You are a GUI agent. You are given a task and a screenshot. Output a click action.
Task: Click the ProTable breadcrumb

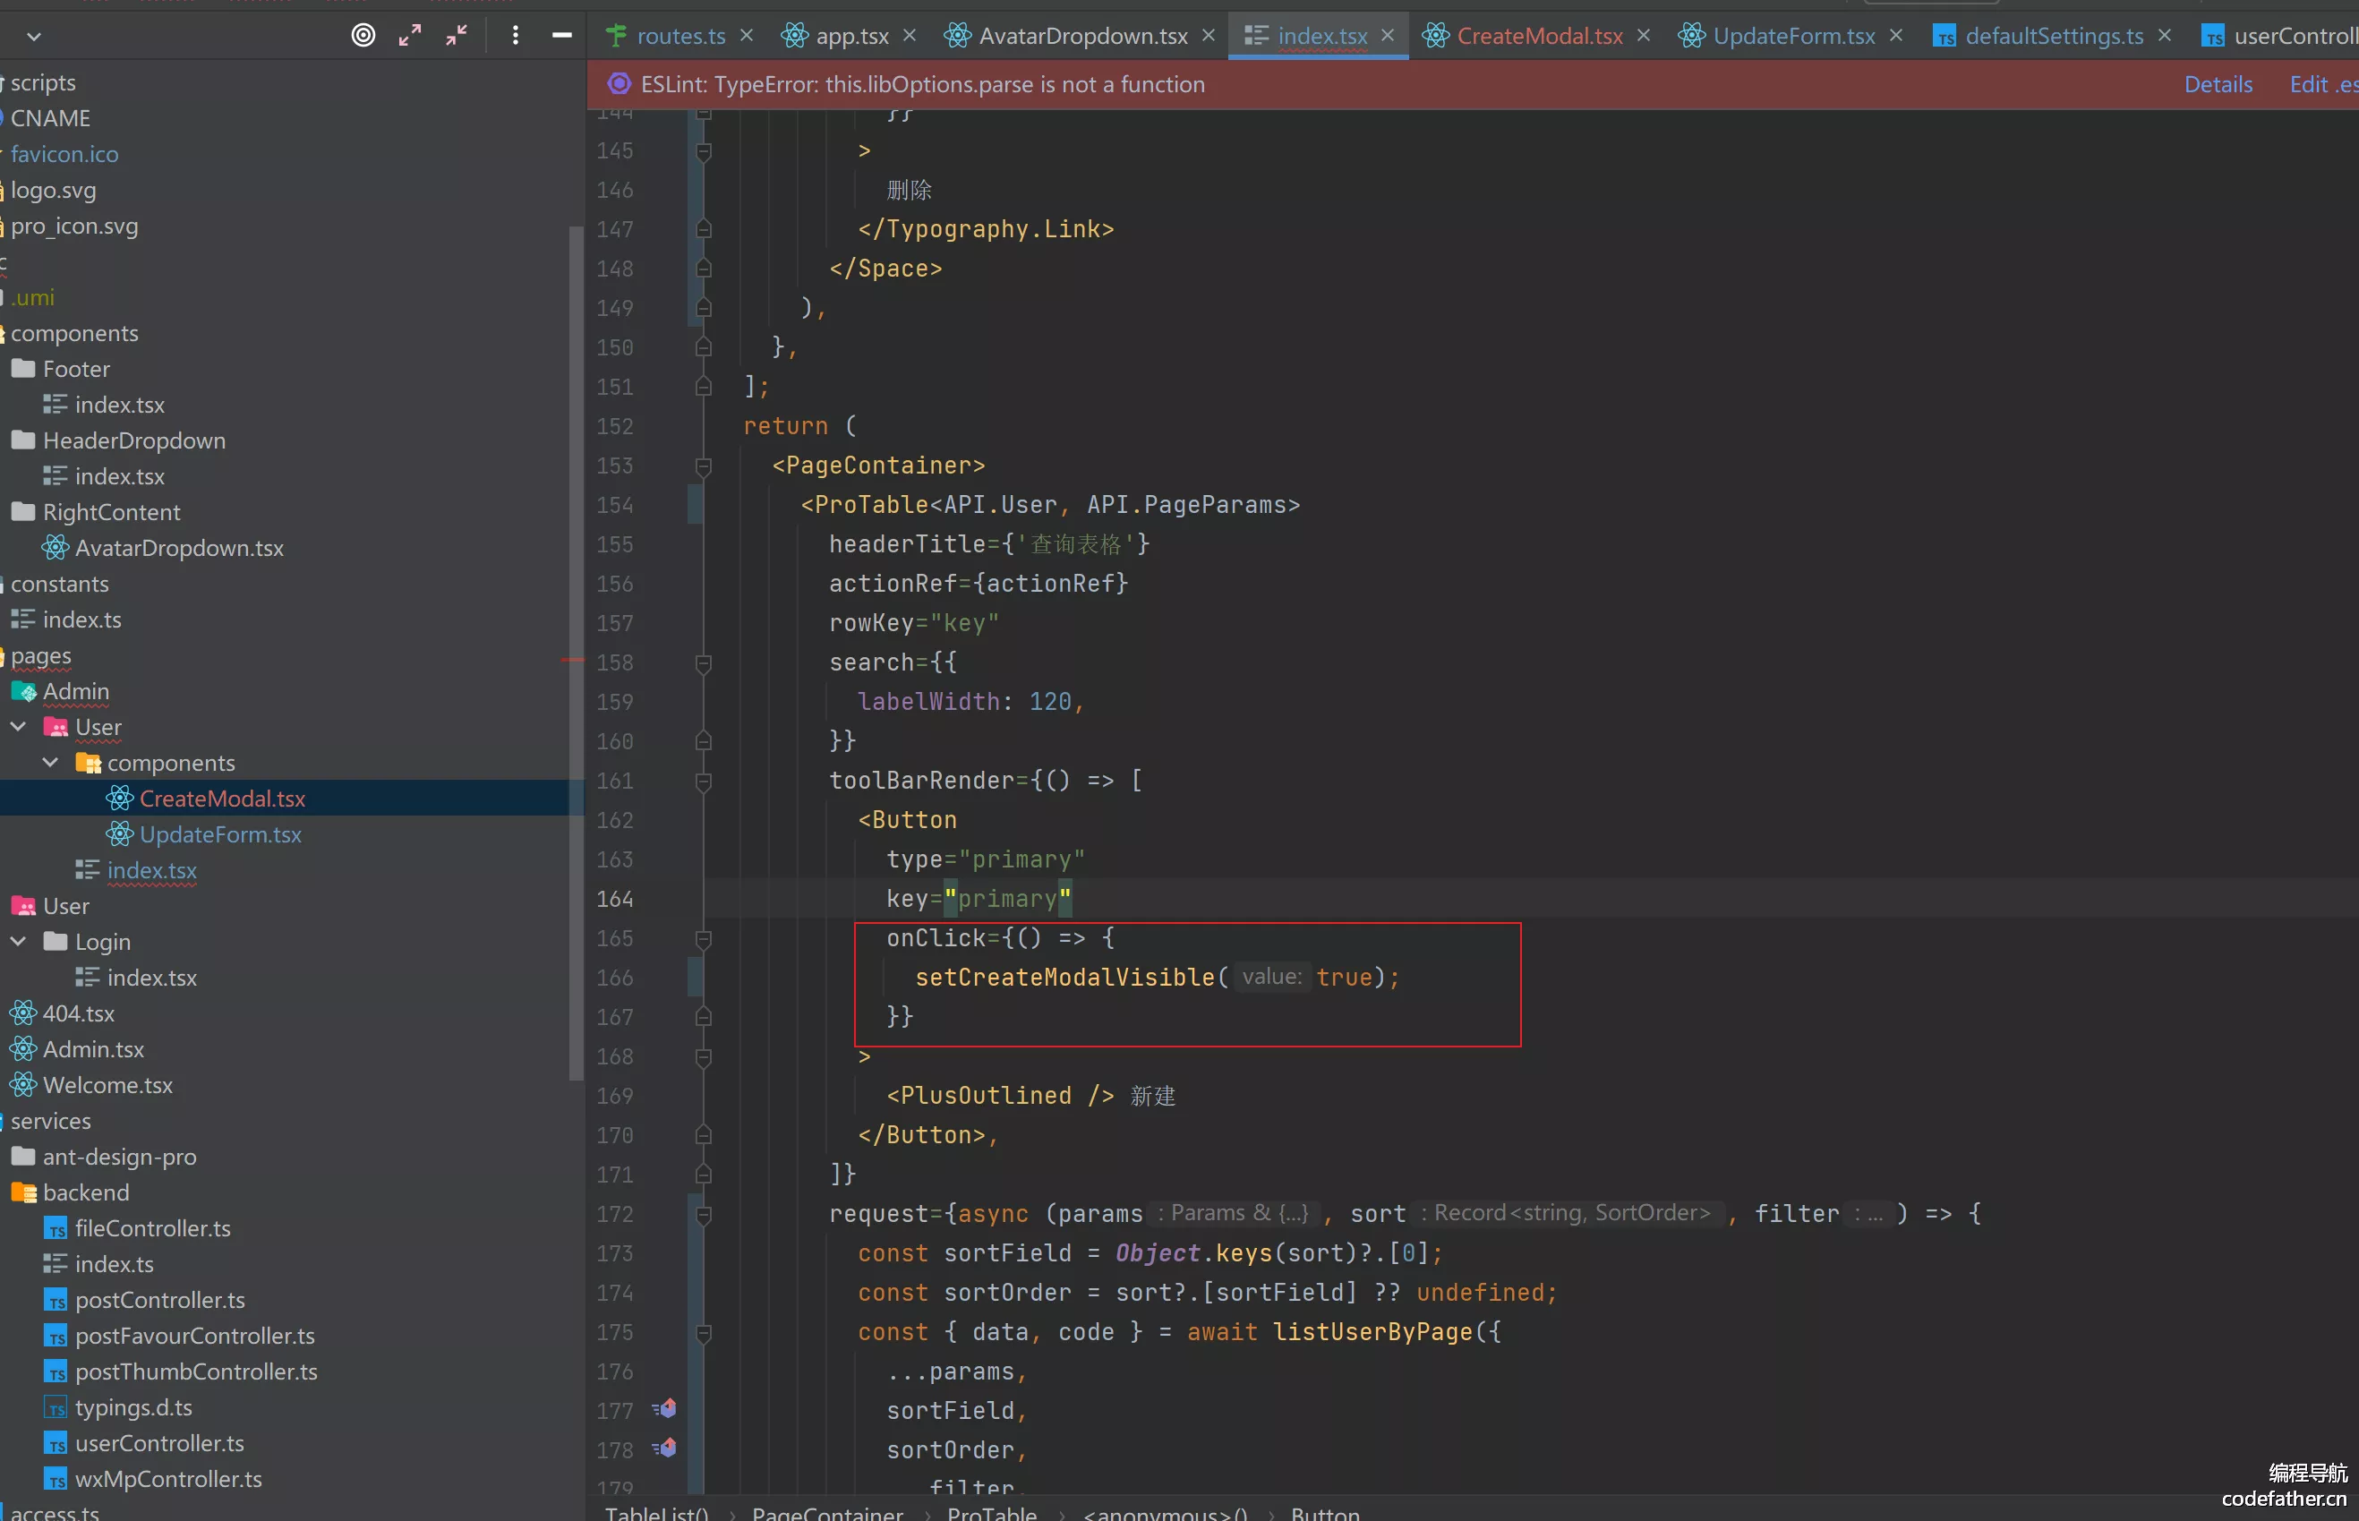pos(991,1512)
